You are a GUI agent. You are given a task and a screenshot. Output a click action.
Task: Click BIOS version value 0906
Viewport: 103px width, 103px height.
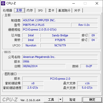60,61
